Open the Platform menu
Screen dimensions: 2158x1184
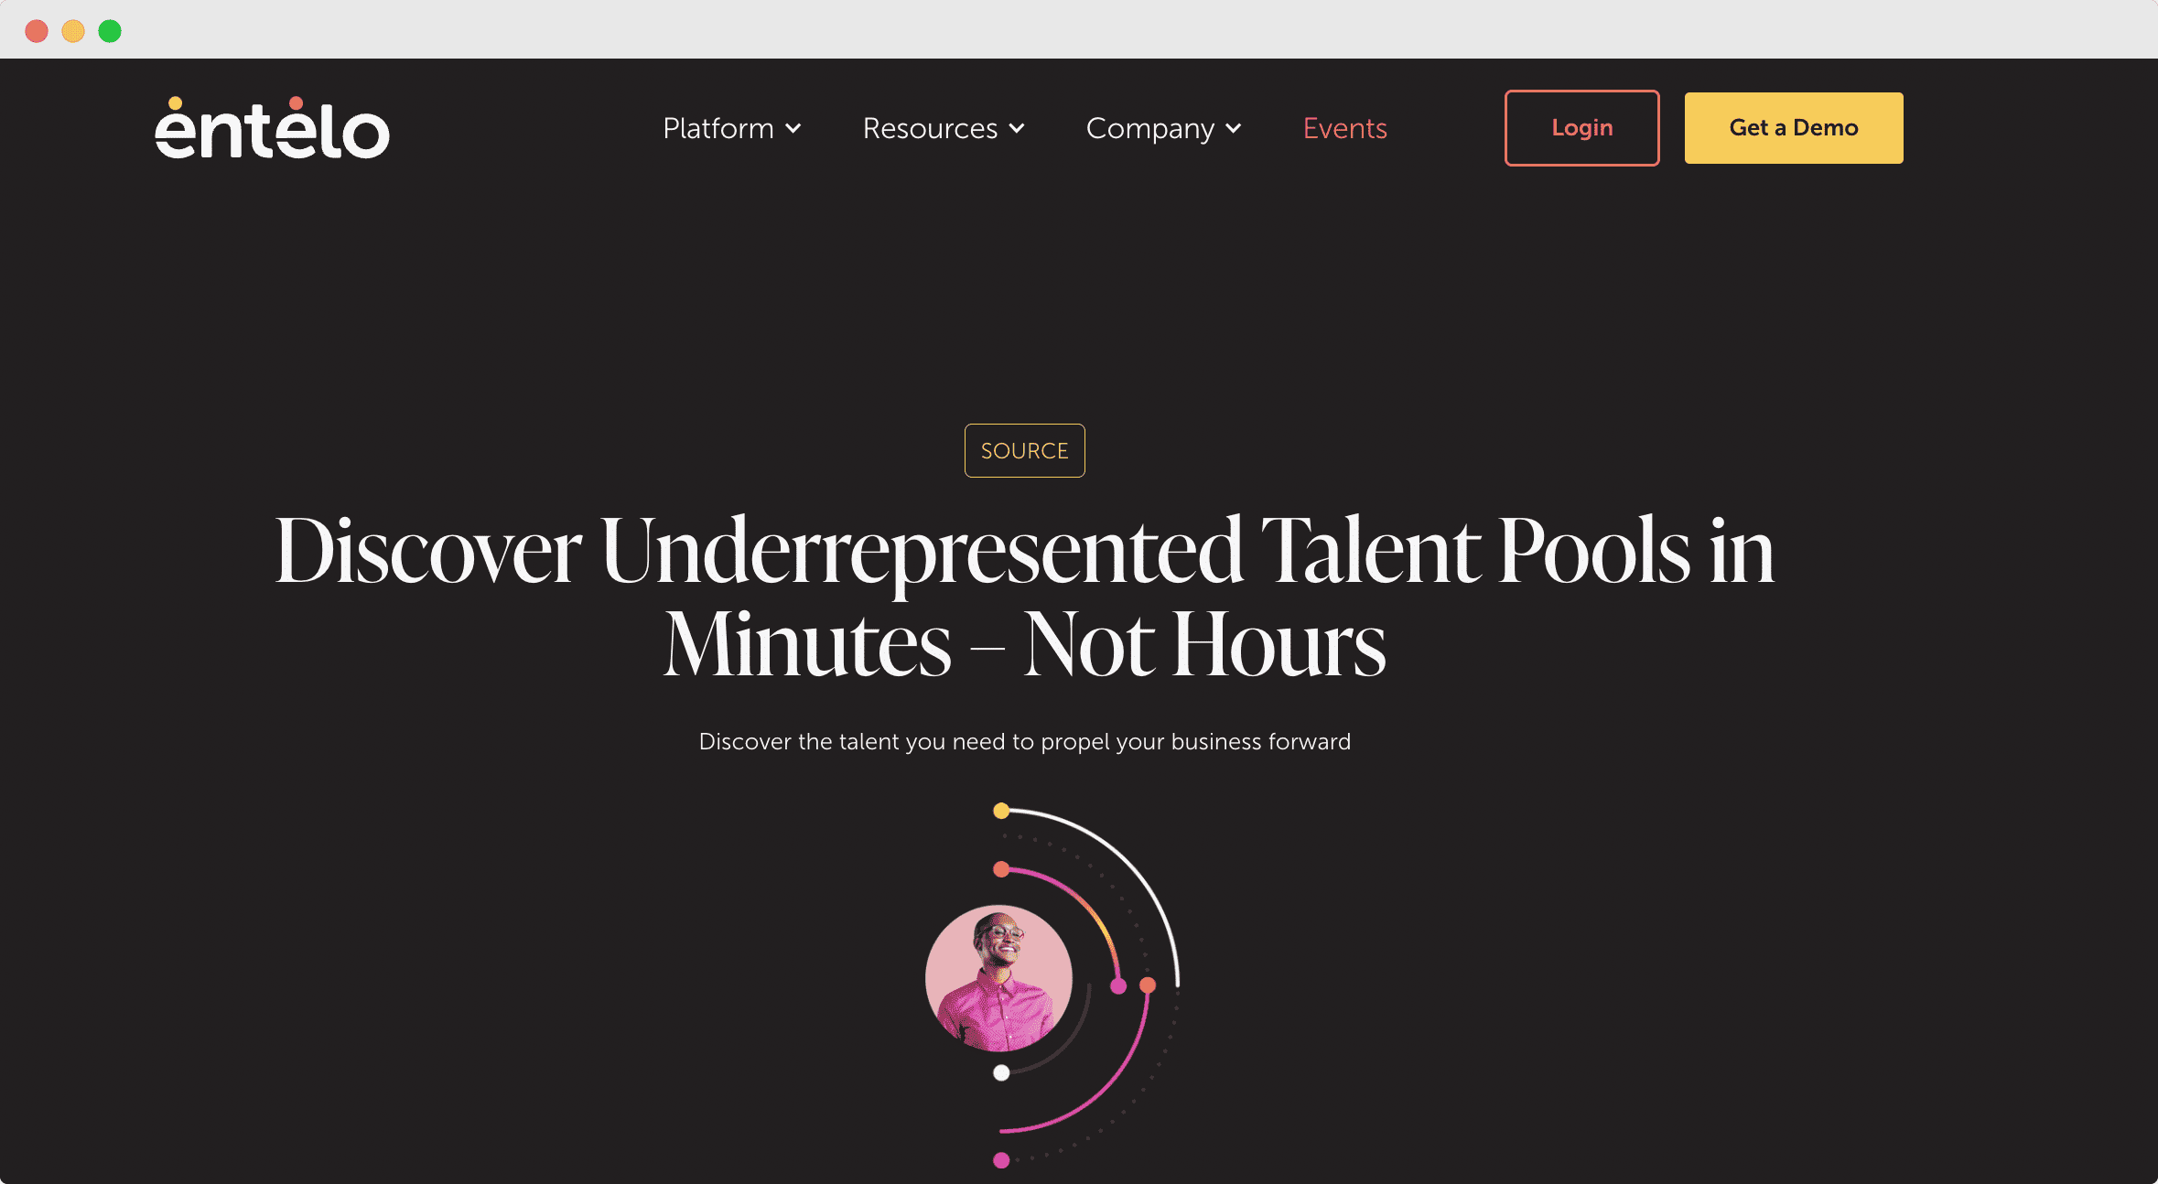click(x=732, y=128)
